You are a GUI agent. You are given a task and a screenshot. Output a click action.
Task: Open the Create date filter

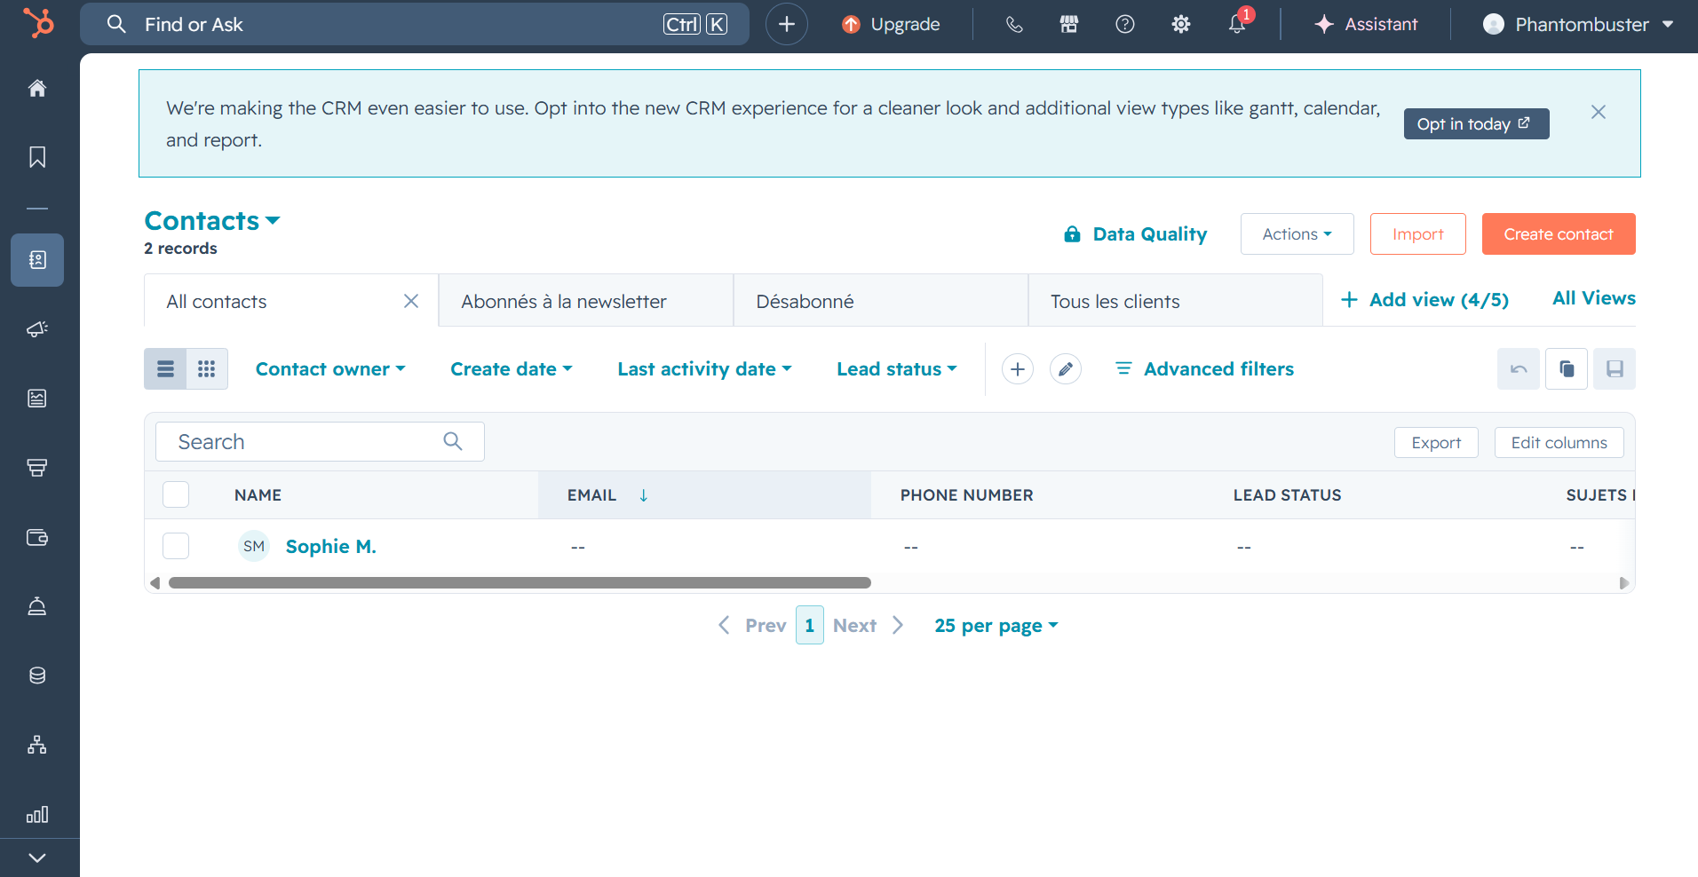click(512, 369)
